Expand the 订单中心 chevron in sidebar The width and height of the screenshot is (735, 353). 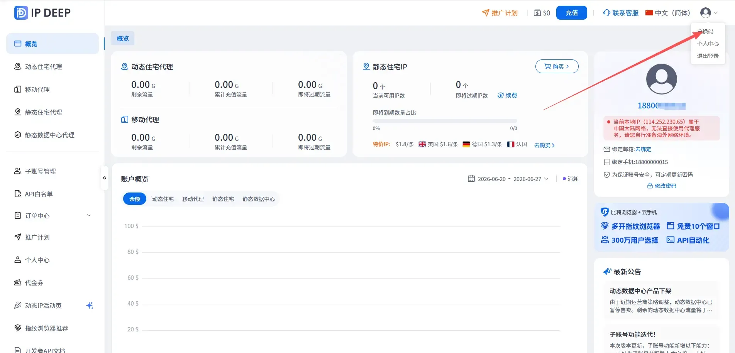(89, 215)
